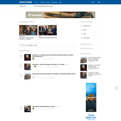The width and height of the screenshot is (121, 121).
Task: Open comments icon on Man Utd story
Action: [52, 59]
